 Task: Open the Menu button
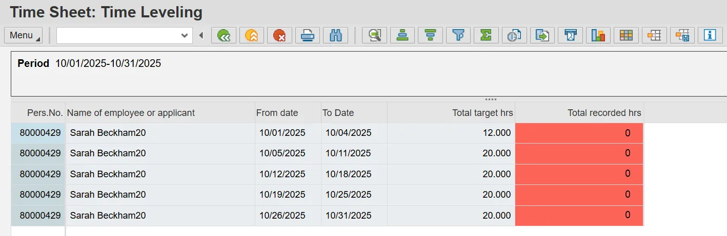point(24,35)
